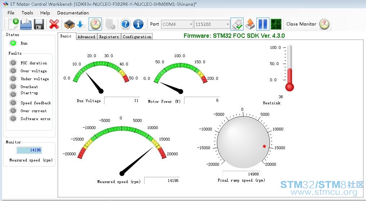
Task: Click the Heatsink thermometer gauge
Action: pos(290,68)
